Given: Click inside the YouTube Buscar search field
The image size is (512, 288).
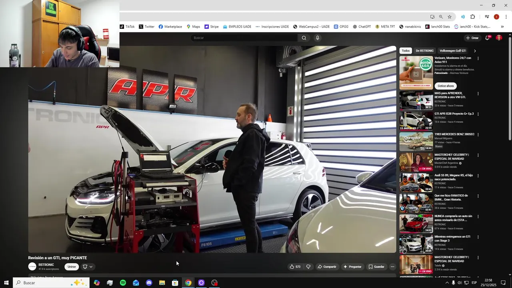Looking at the screenshot, I should pos(244,38).
